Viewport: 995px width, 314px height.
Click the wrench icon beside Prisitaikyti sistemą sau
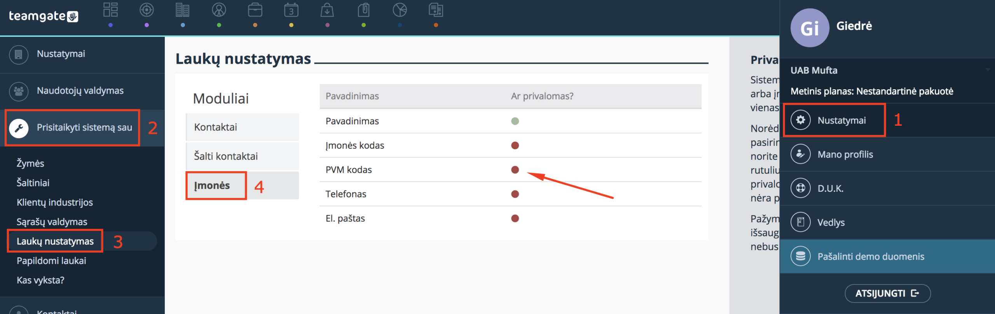click(x=19, y=128)
